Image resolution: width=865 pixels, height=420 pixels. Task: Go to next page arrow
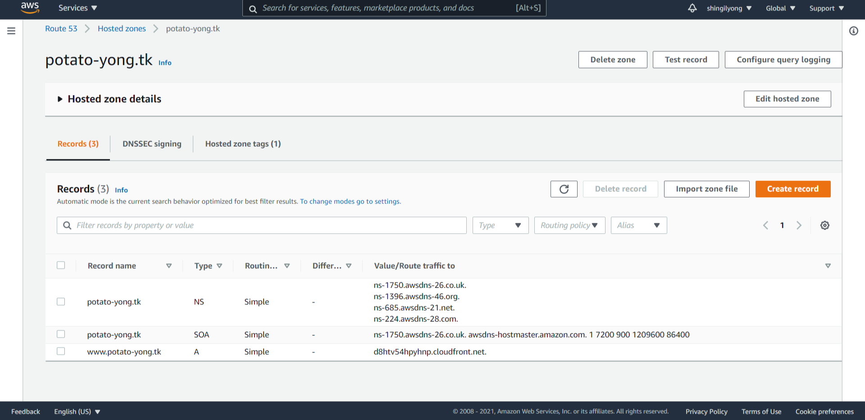799,225
